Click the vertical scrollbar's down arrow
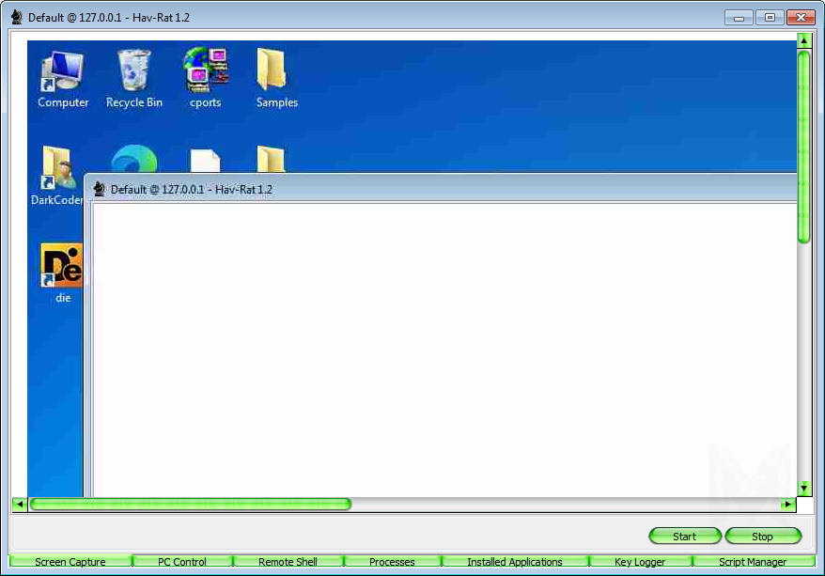 pyautogui.click(x=803, y=488)
